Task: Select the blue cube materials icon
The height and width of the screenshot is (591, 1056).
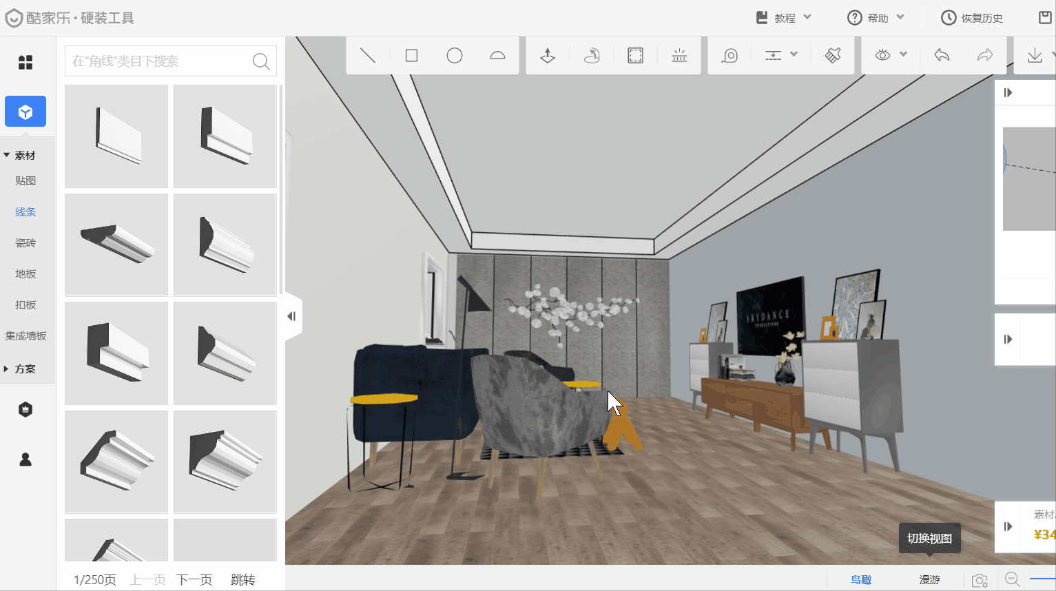Action: (25, 112)
